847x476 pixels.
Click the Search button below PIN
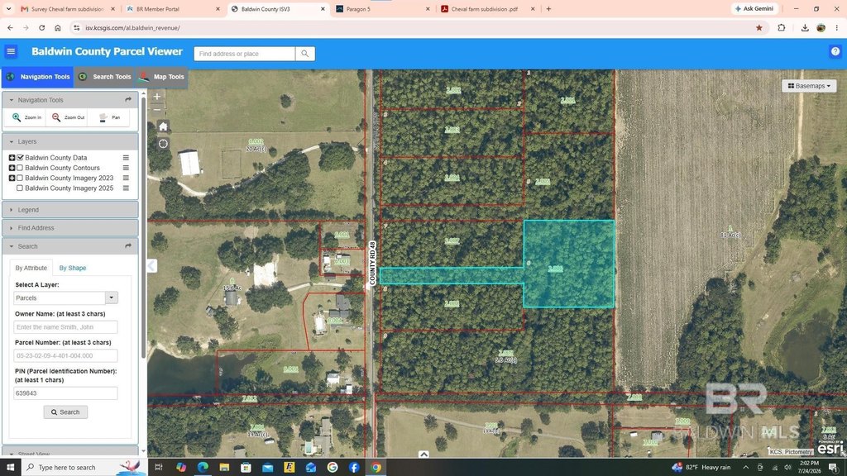[x=65, y=412]
